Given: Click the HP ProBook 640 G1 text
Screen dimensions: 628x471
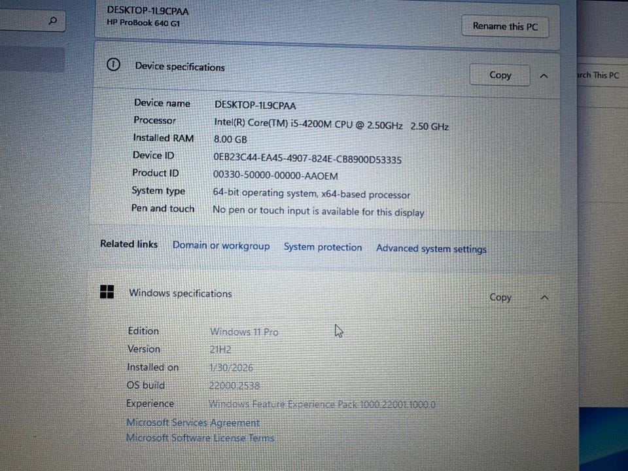Looking at the screenshot, I should [x=143, y=23].
